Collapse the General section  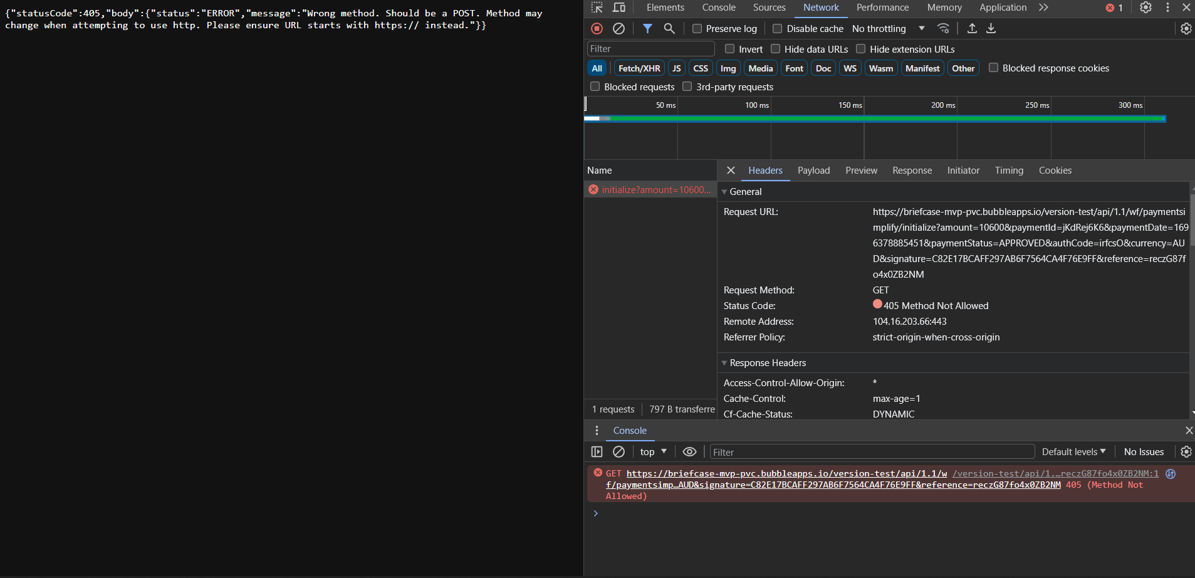724,192
